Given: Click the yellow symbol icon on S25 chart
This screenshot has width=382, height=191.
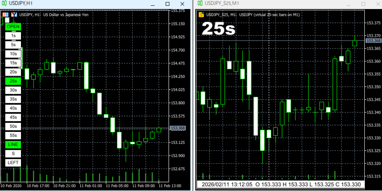Looking at the screenshot, I should click(x=202, y=15).
